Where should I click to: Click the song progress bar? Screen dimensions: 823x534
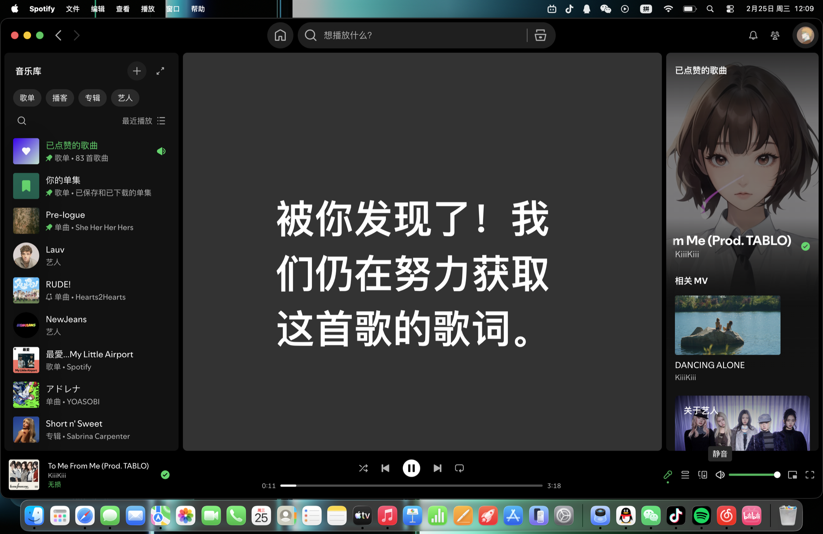click(x=411, y=486)
